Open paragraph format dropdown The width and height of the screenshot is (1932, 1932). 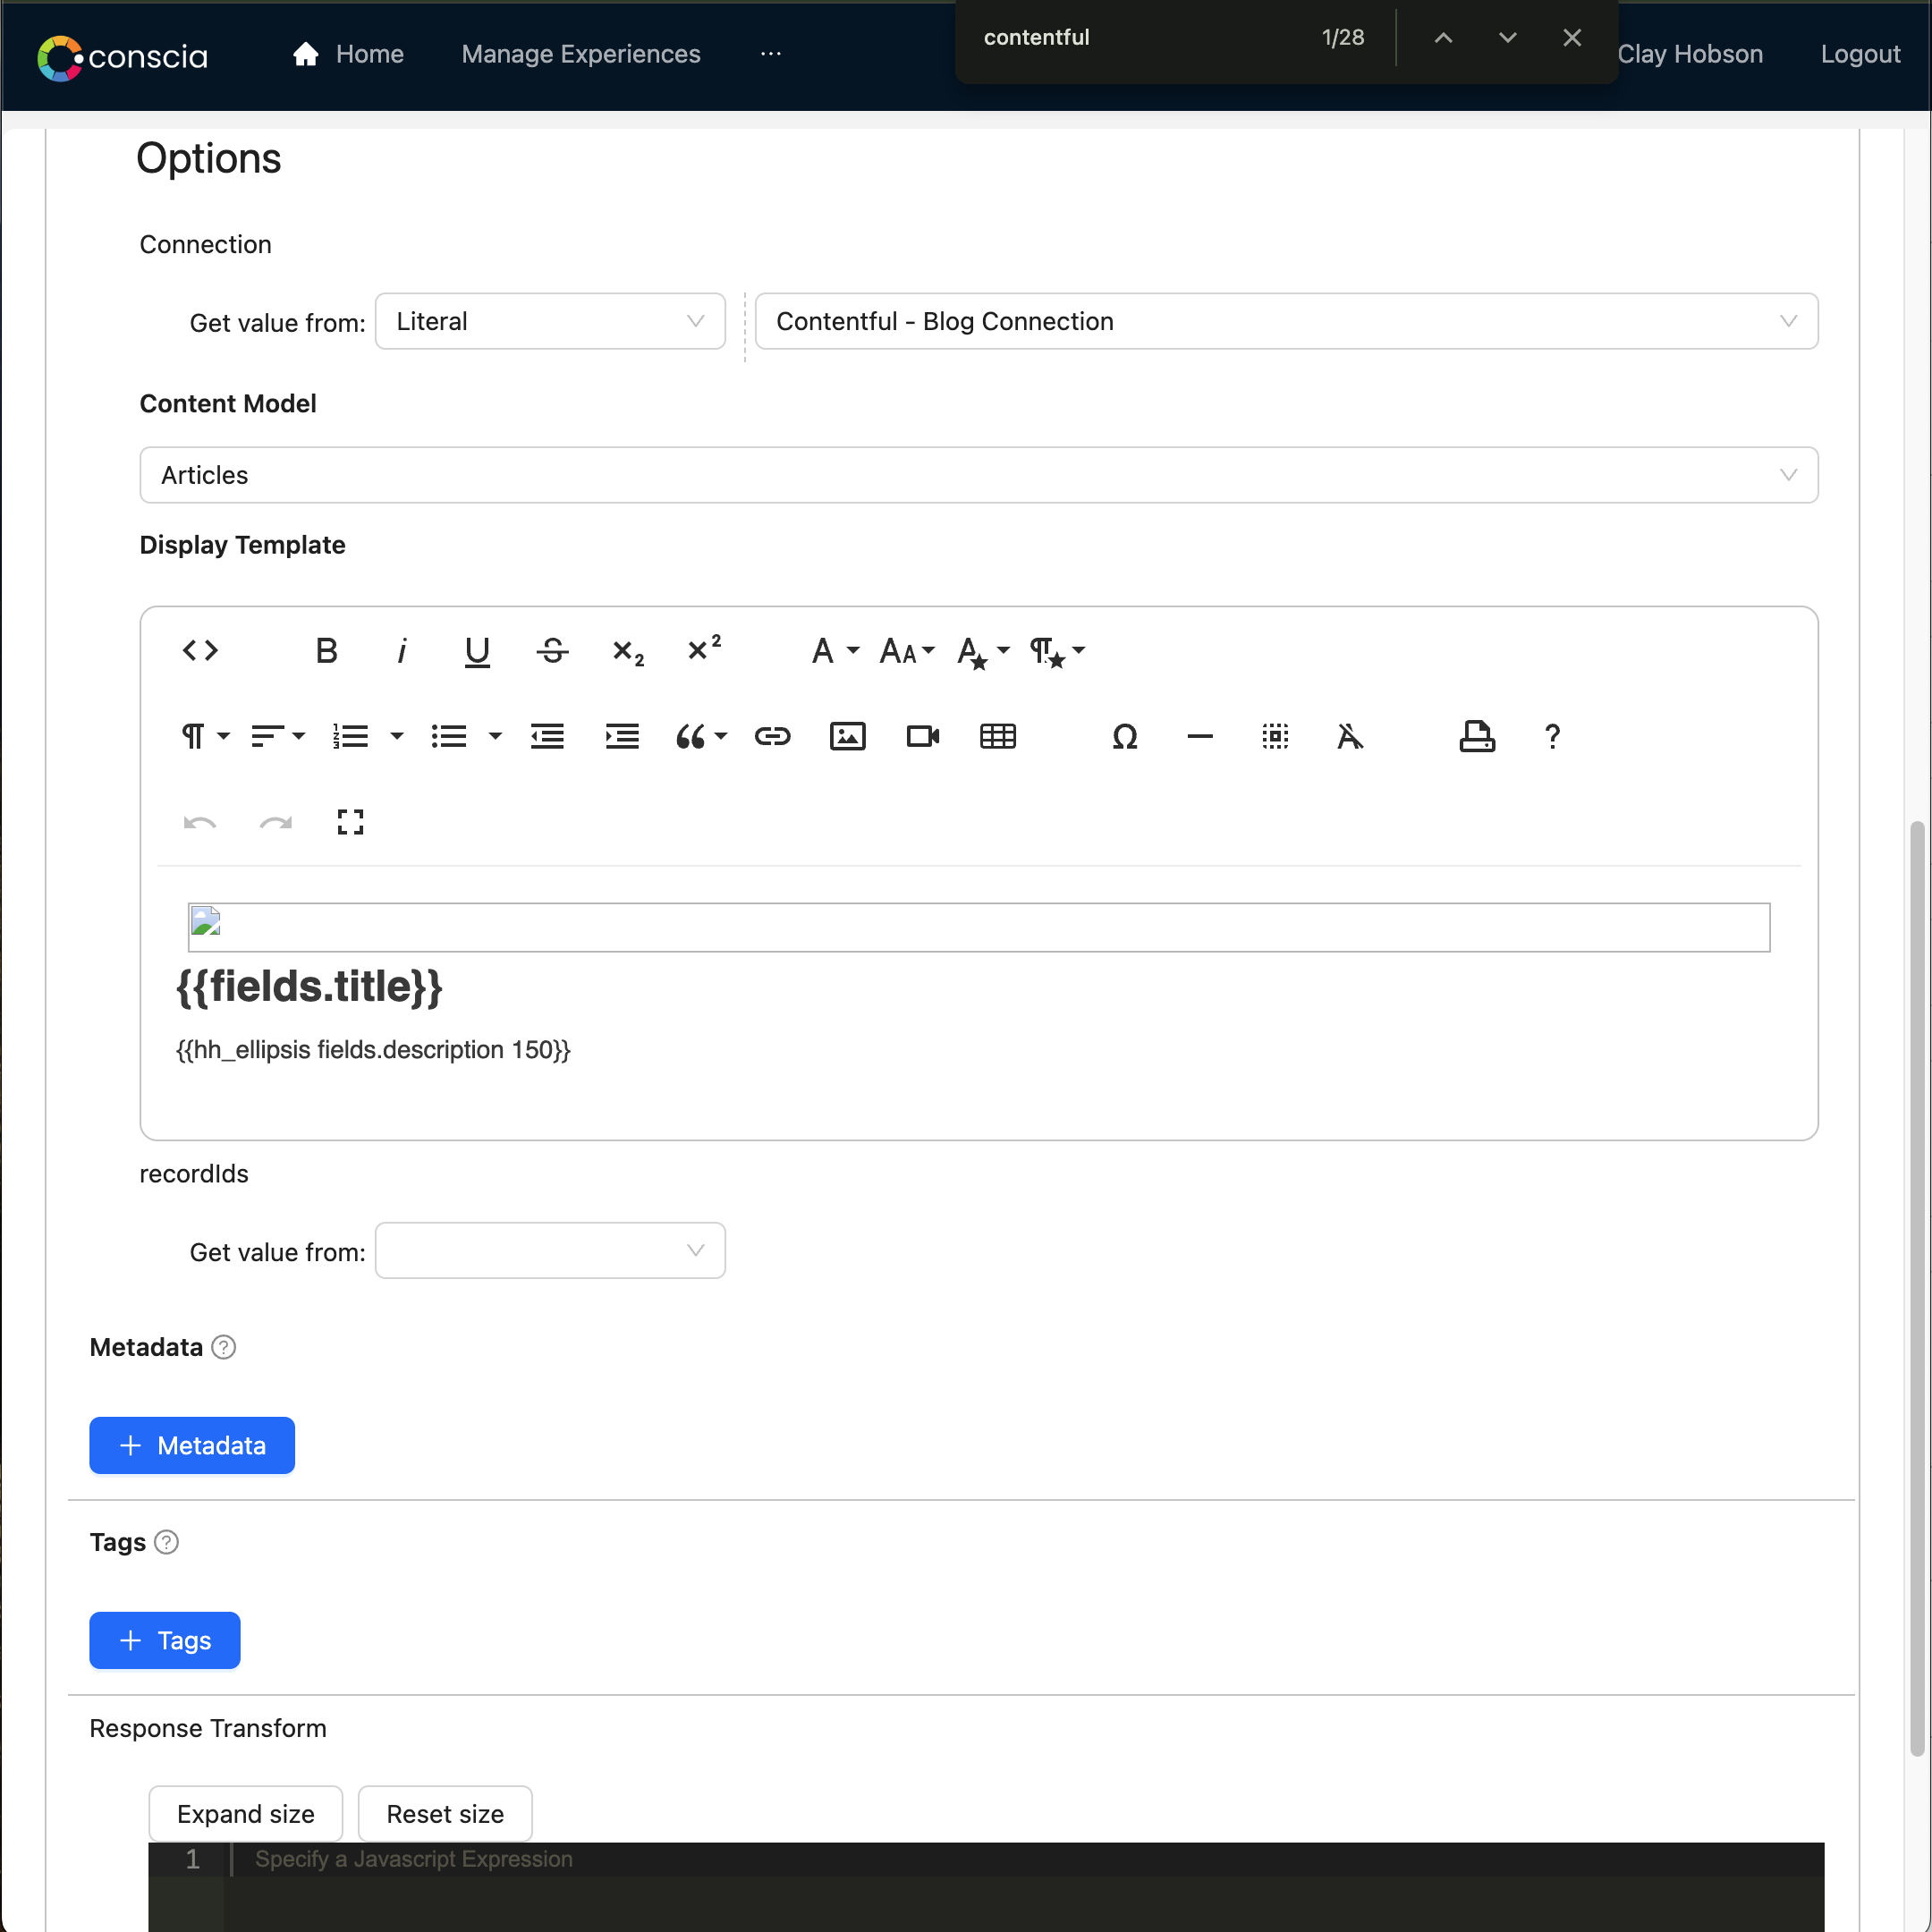pos(205,737)
